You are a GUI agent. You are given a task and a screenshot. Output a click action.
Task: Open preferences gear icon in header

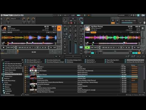[x=134, y=15]
